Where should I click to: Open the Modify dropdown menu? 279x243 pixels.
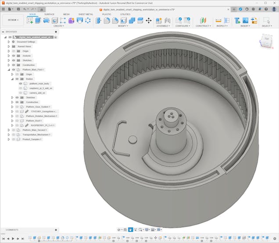123,26
